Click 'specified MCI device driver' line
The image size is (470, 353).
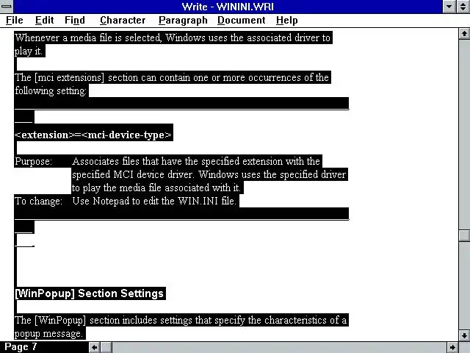tap(209, 174)
